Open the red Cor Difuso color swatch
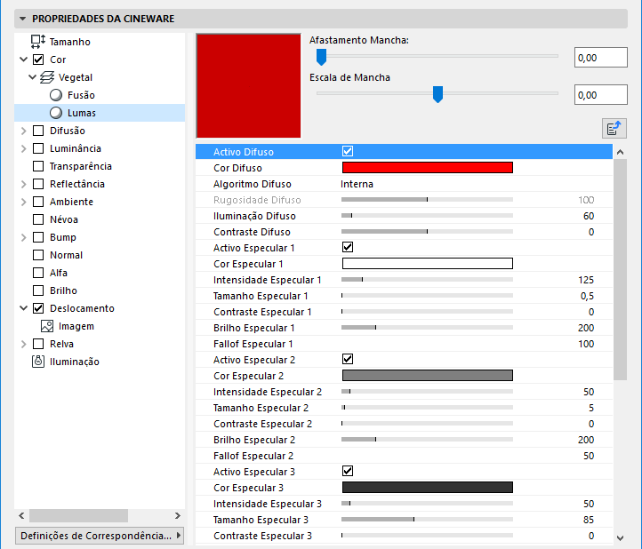This screenshot has width=642, height=549. point(428,167)
